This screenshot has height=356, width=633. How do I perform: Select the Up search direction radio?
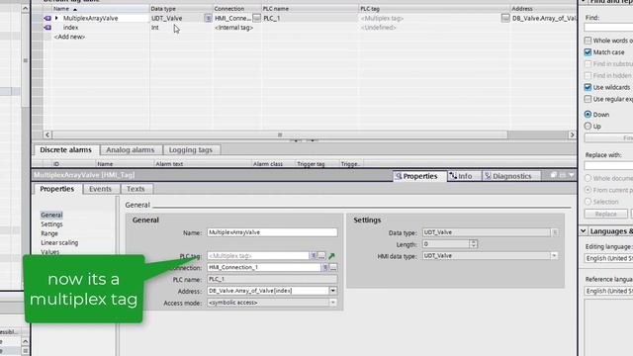tap(588, 127)
